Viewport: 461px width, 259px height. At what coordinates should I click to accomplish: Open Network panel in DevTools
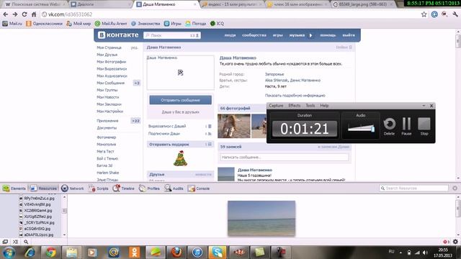click(x=73, y=188)
